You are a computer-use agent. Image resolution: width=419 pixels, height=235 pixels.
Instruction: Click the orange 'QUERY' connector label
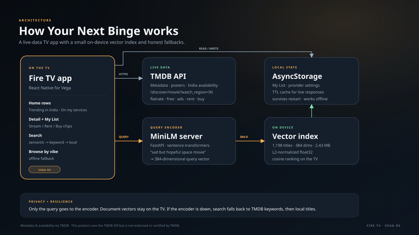point(124,137)
